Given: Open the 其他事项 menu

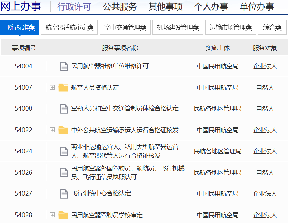Looking at the screenshot, I should coord(166,6).
